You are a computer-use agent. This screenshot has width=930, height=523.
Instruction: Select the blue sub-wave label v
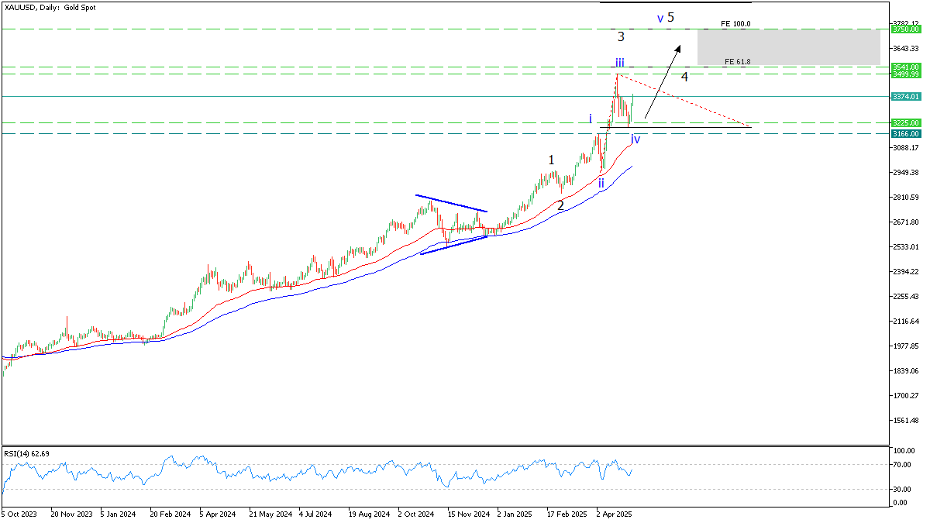pos(660,17)
